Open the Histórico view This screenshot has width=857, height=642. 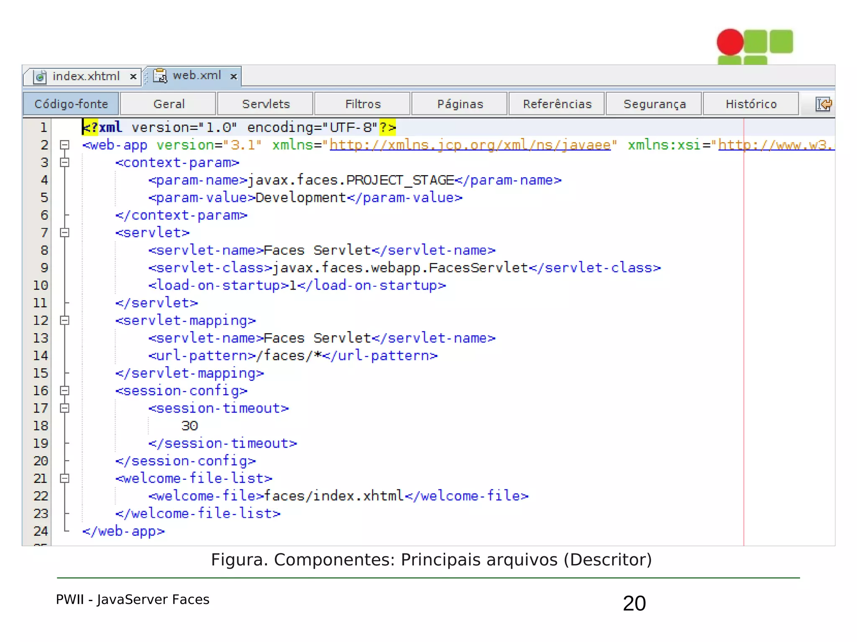point(751,104)
